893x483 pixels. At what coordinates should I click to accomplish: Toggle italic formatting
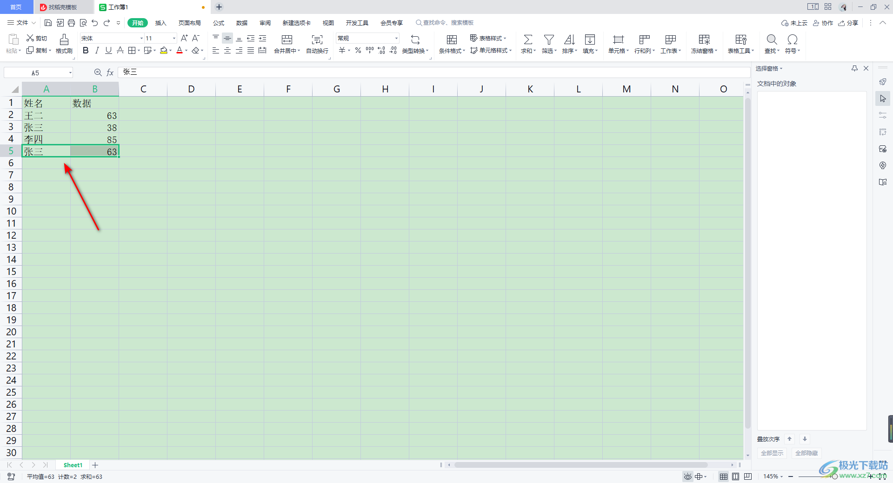click(97, 50)
